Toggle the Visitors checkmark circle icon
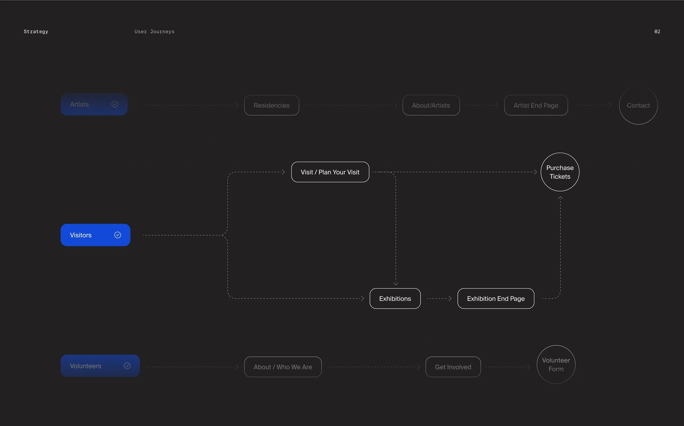 pos(118,235)
